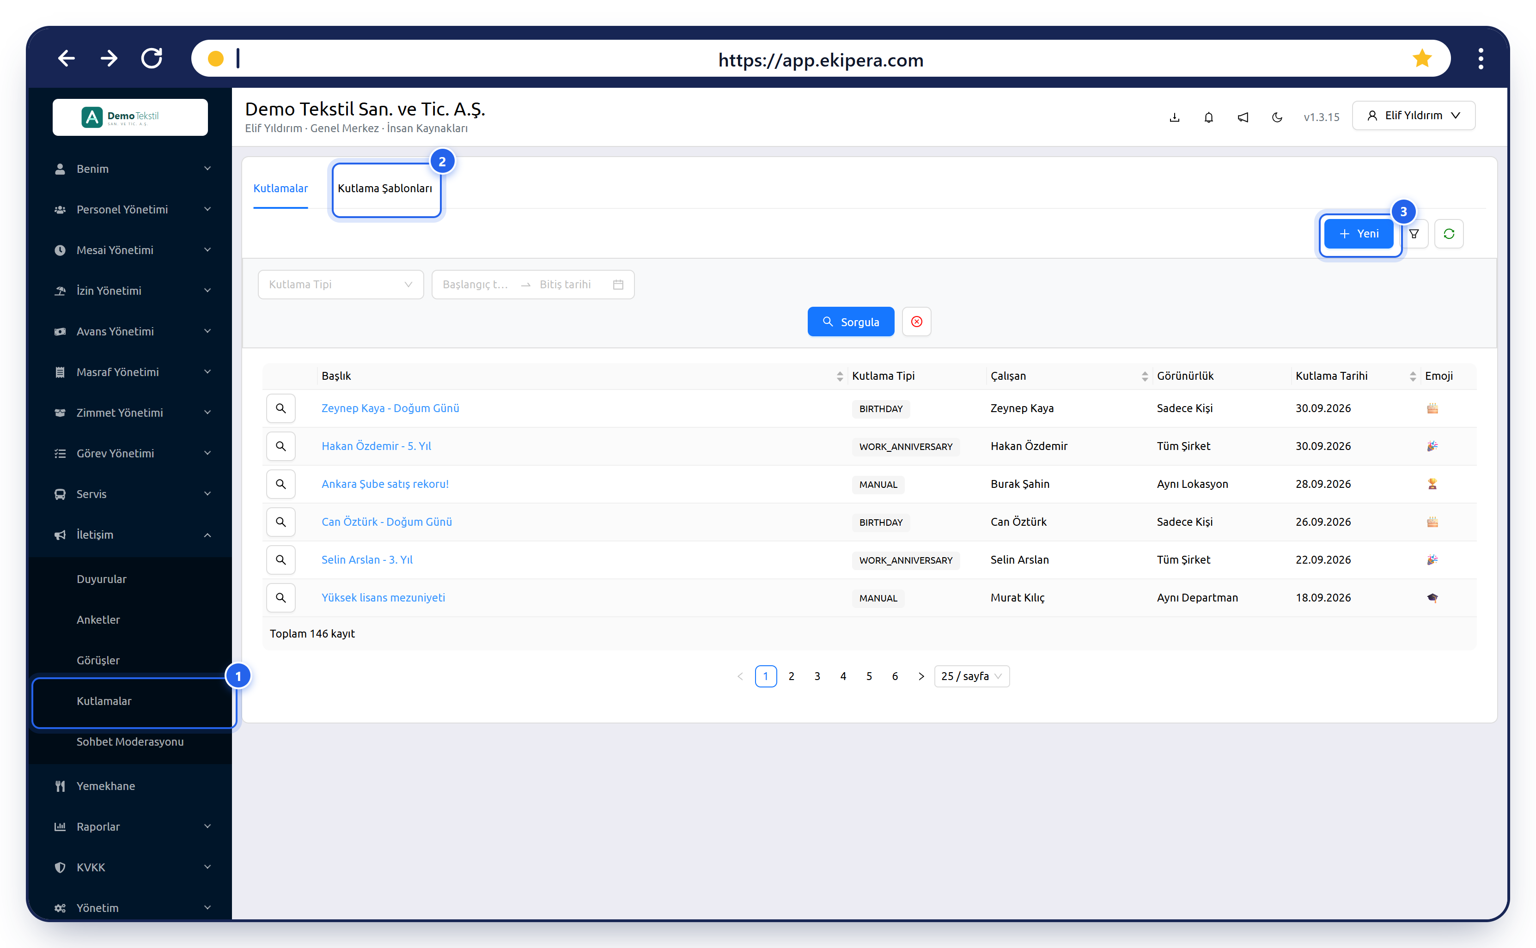Select the Kutlamalar tab
This screenshot has width=1536, height=948.
280,188
